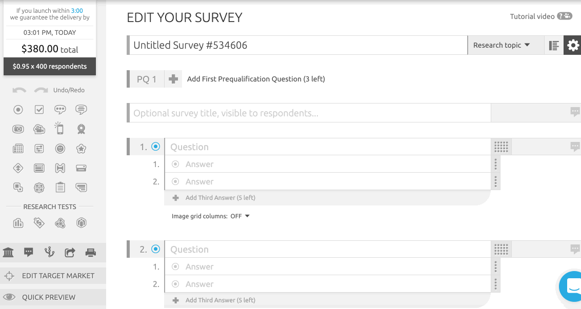Click the bar chart research test icon
Screen dimensions: 581x309
coord(18,223)
